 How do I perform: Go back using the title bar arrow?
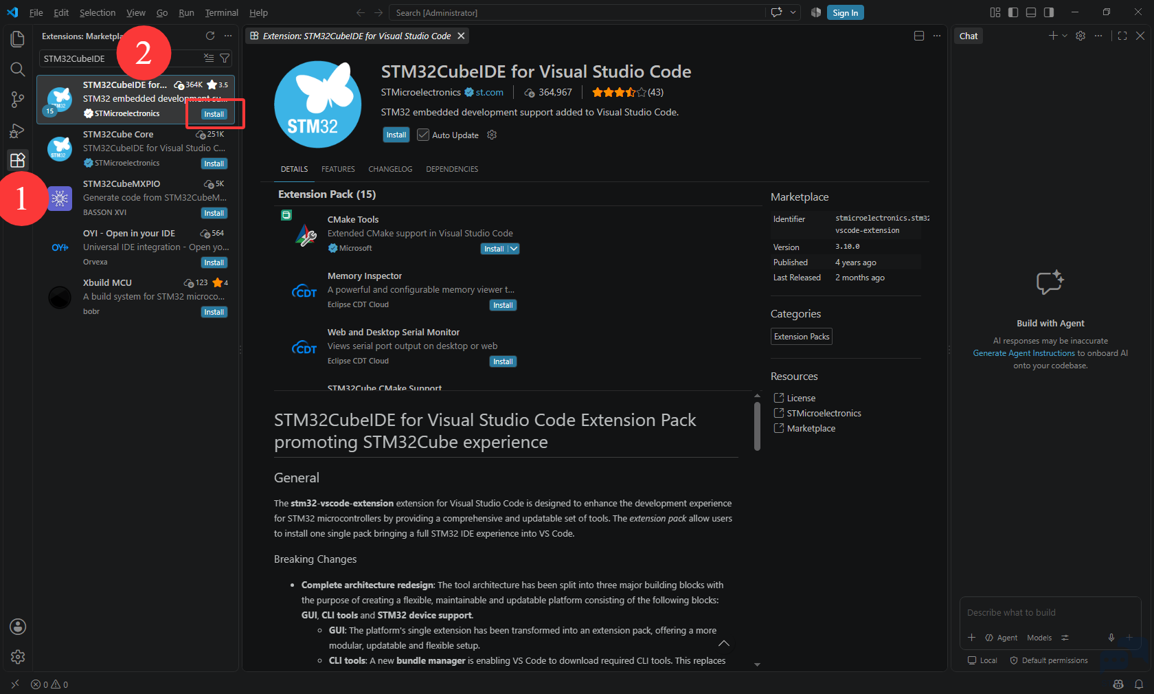pyautogui.click(x=361, y=12)
